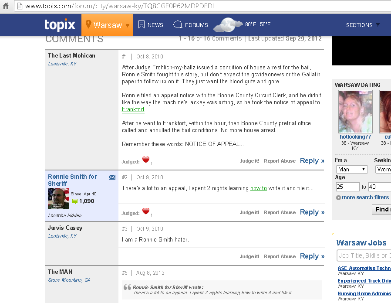
Task: Click the news bookmark icon beside NEWS
Action: pos(142,24)
